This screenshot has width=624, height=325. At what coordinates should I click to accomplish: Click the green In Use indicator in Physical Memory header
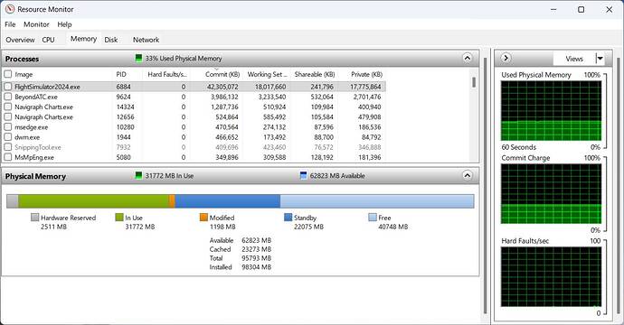tap(138, 176)
